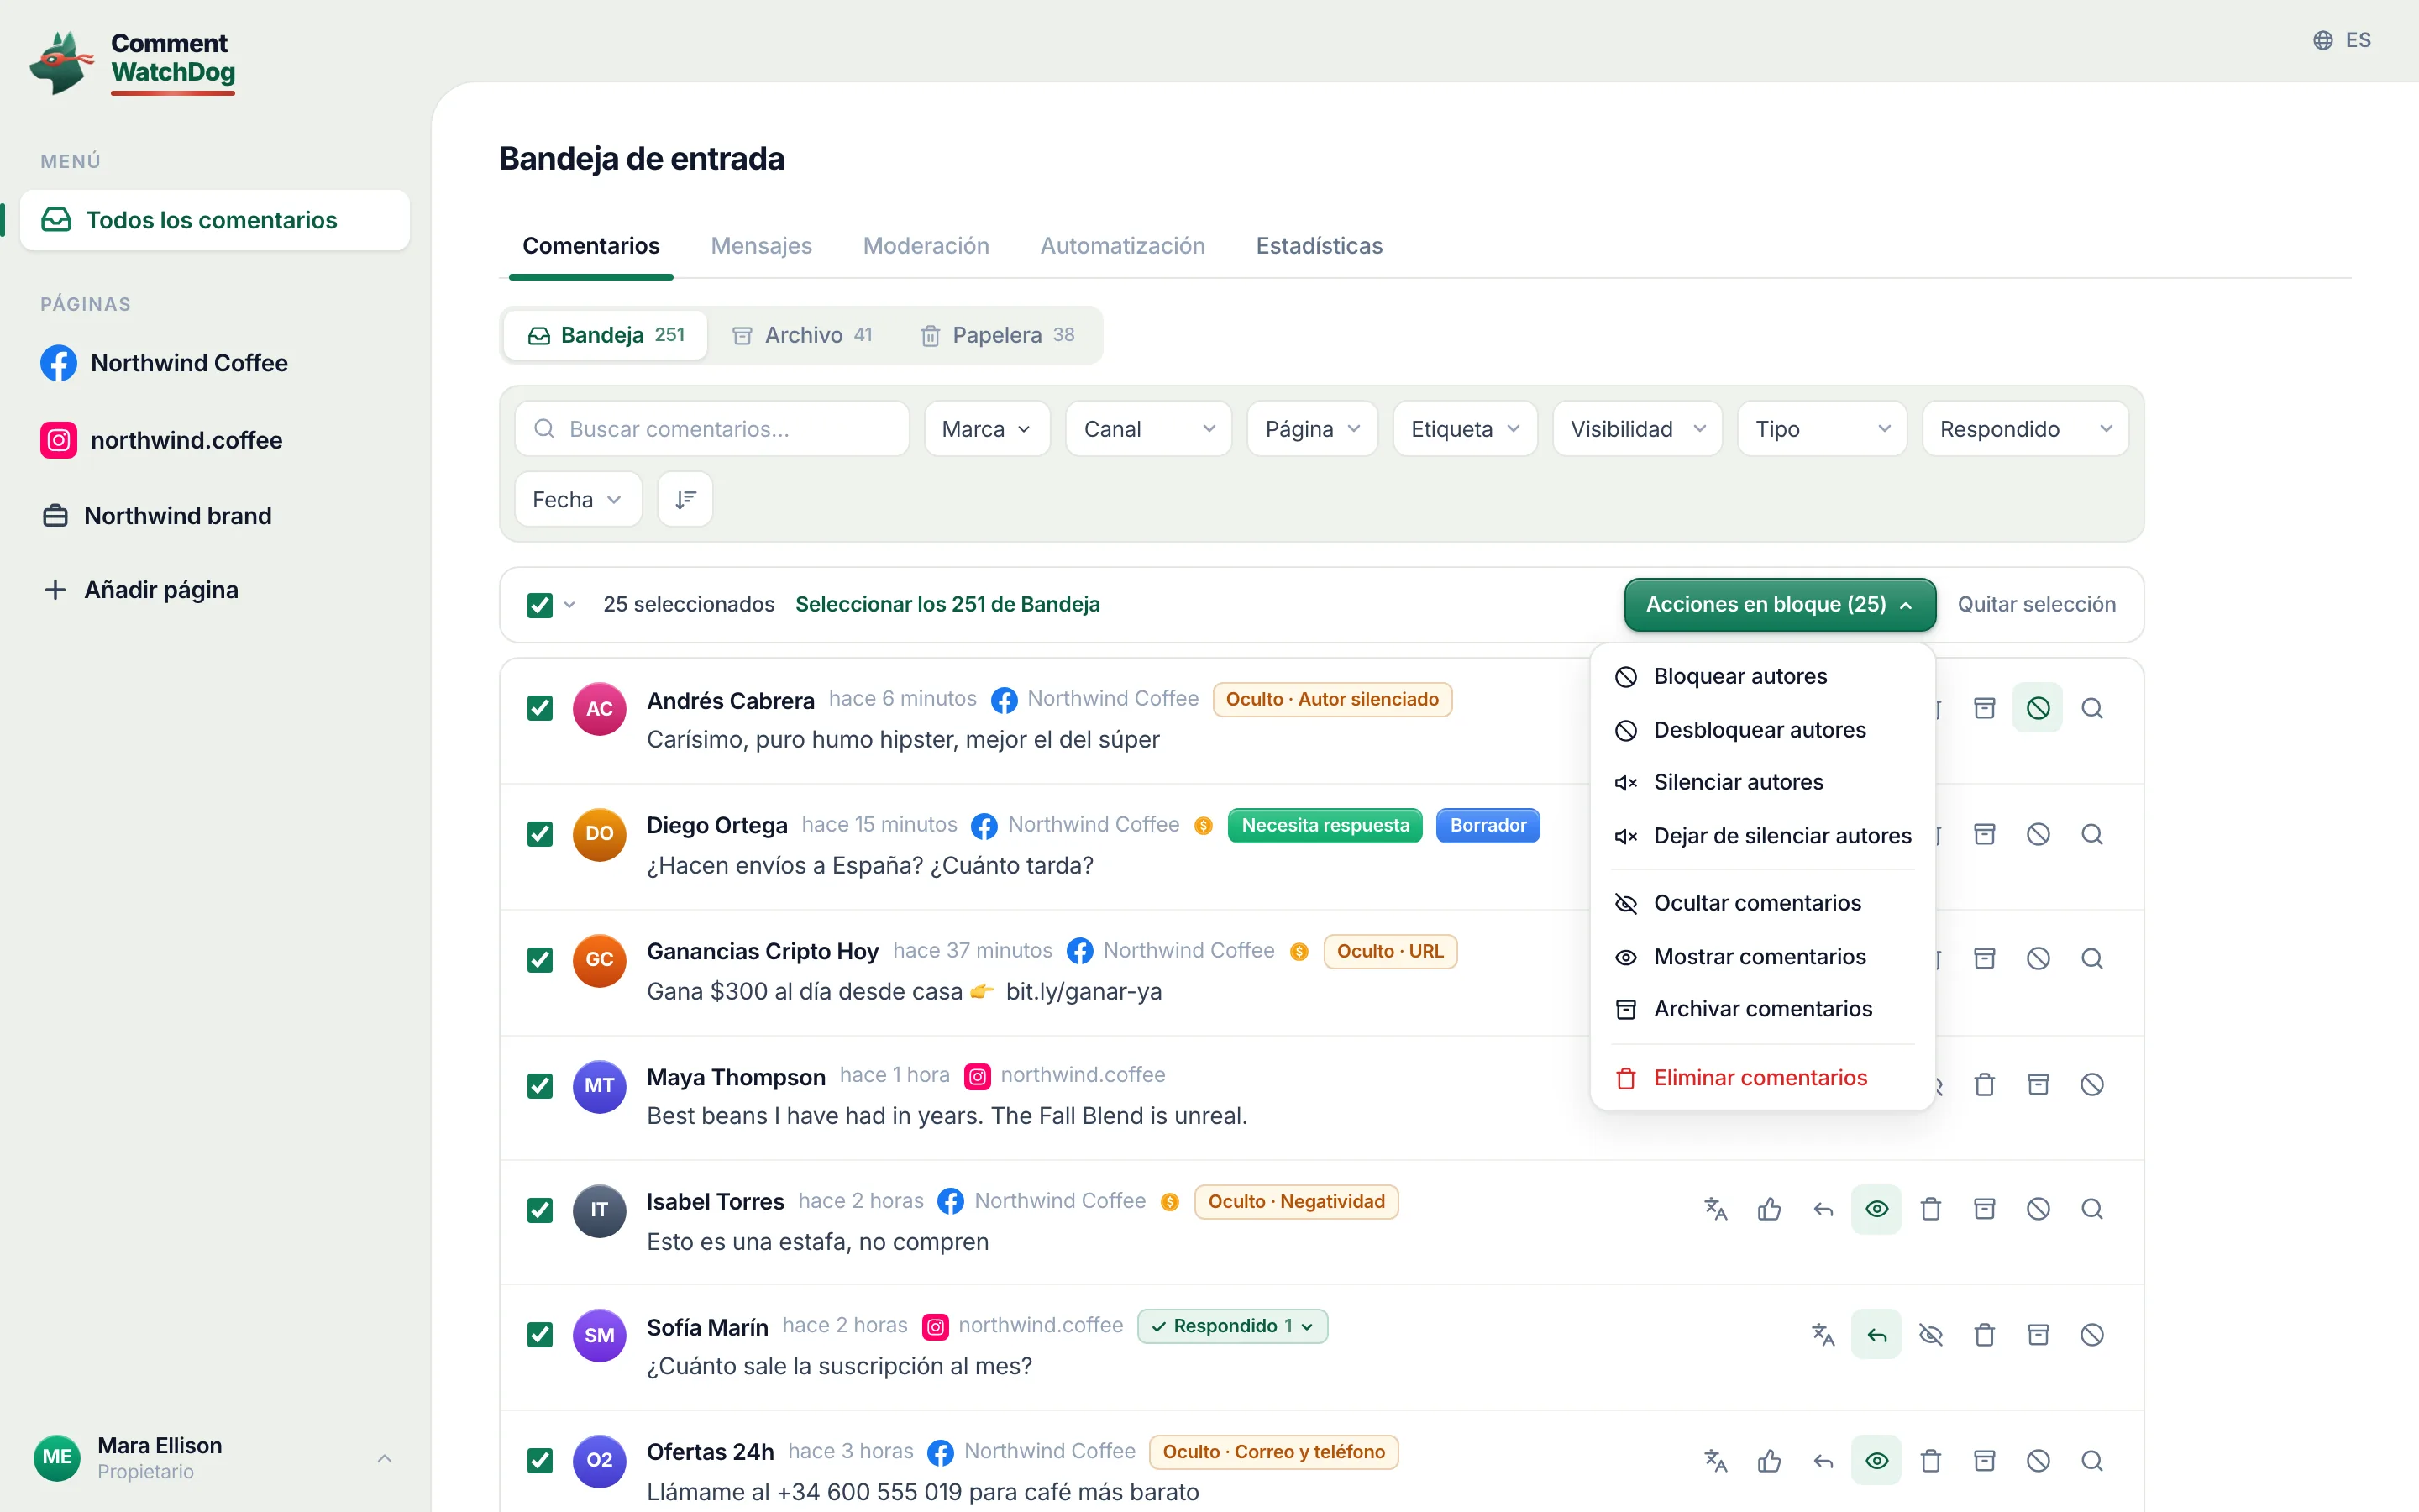This screenshot has width=2419, height=1512.
Task: Toggle the select-all checkbox in bulk bar
Action: point(540,605)
